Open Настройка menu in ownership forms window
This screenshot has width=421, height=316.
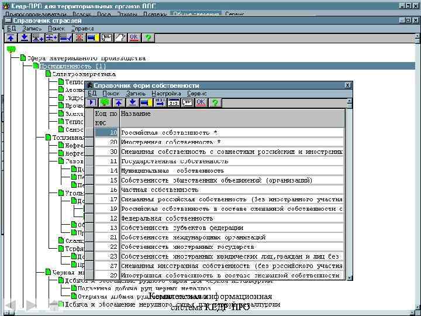point(167,94)
